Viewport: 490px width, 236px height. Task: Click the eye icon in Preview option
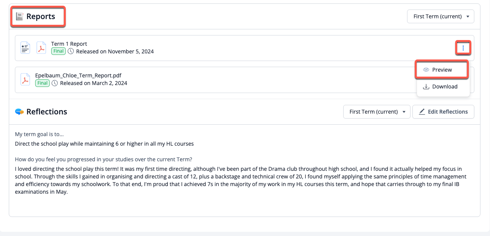[426, 70]
